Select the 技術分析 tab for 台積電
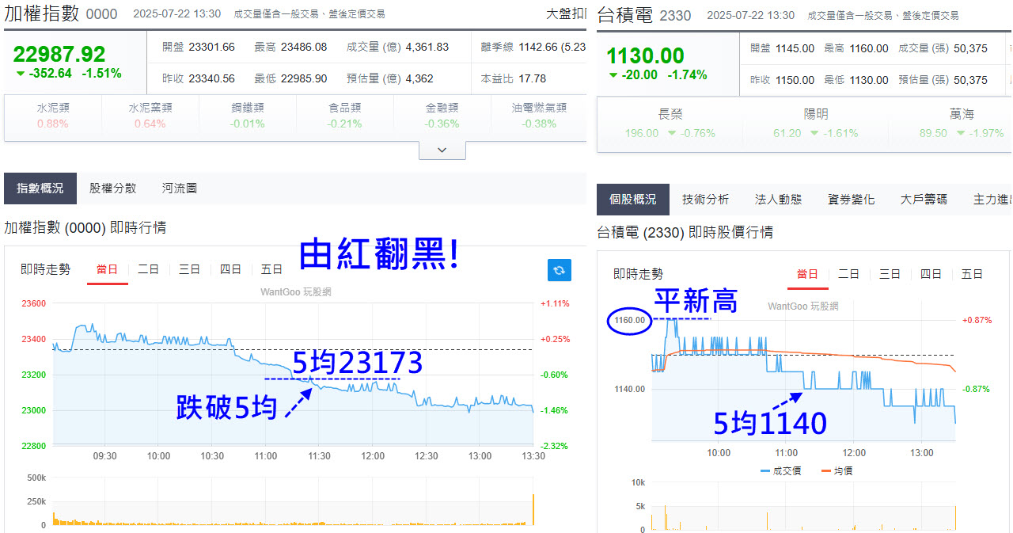This screenshot has height=533, width=1013. pyautogui.click(x=705, y=200)
